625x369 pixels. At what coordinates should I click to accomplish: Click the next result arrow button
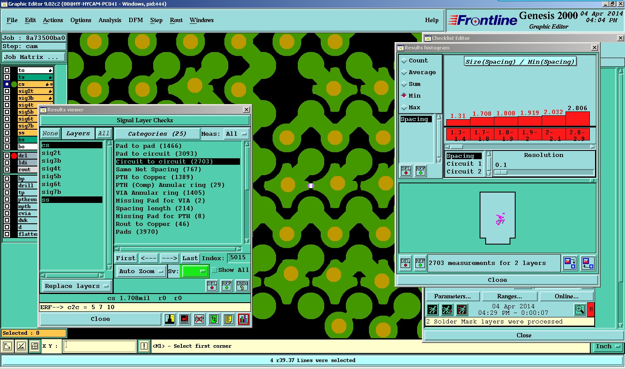point(169,258)
